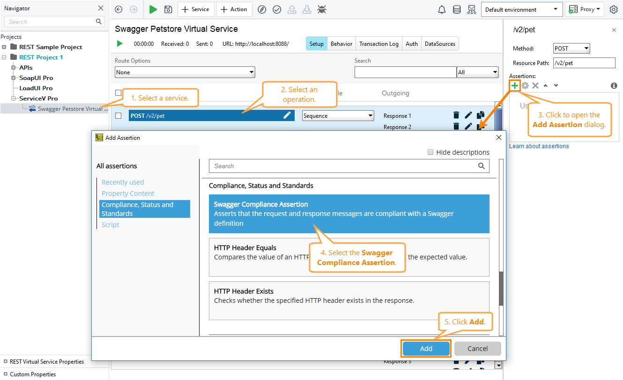This screenshot has width=623, height=380.
Task: Edit Response 1 with pencil icon
Action: 468,115
